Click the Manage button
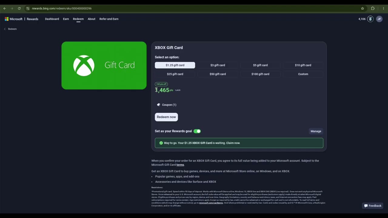Image resolution: width=388 pixels, height=218 pixels. tap(316, 131)
